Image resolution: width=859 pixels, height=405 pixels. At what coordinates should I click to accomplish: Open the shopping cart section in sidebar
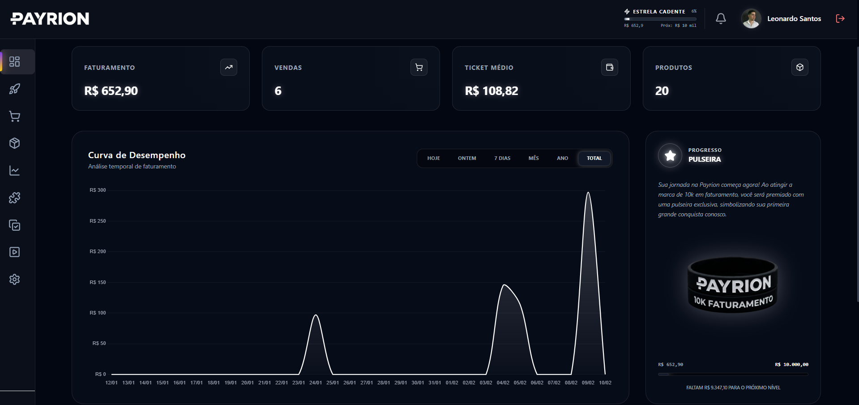pyautogui.click(x=15, y=116)
